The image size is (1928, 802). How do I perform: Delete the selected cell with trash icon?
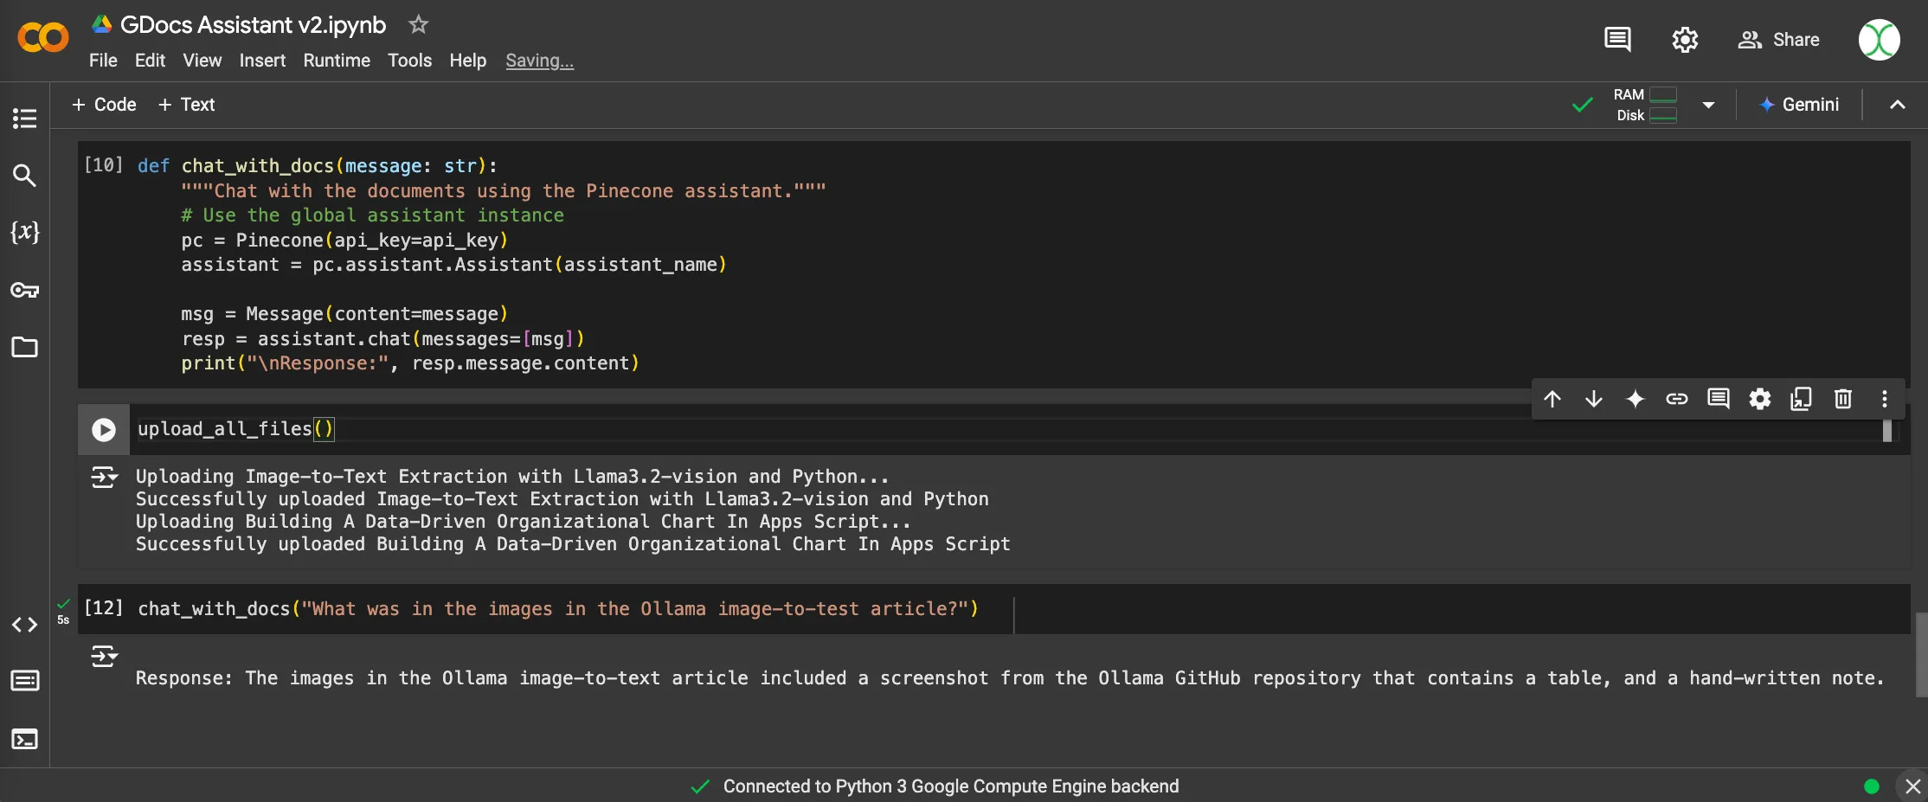[x=1842, y=399]
